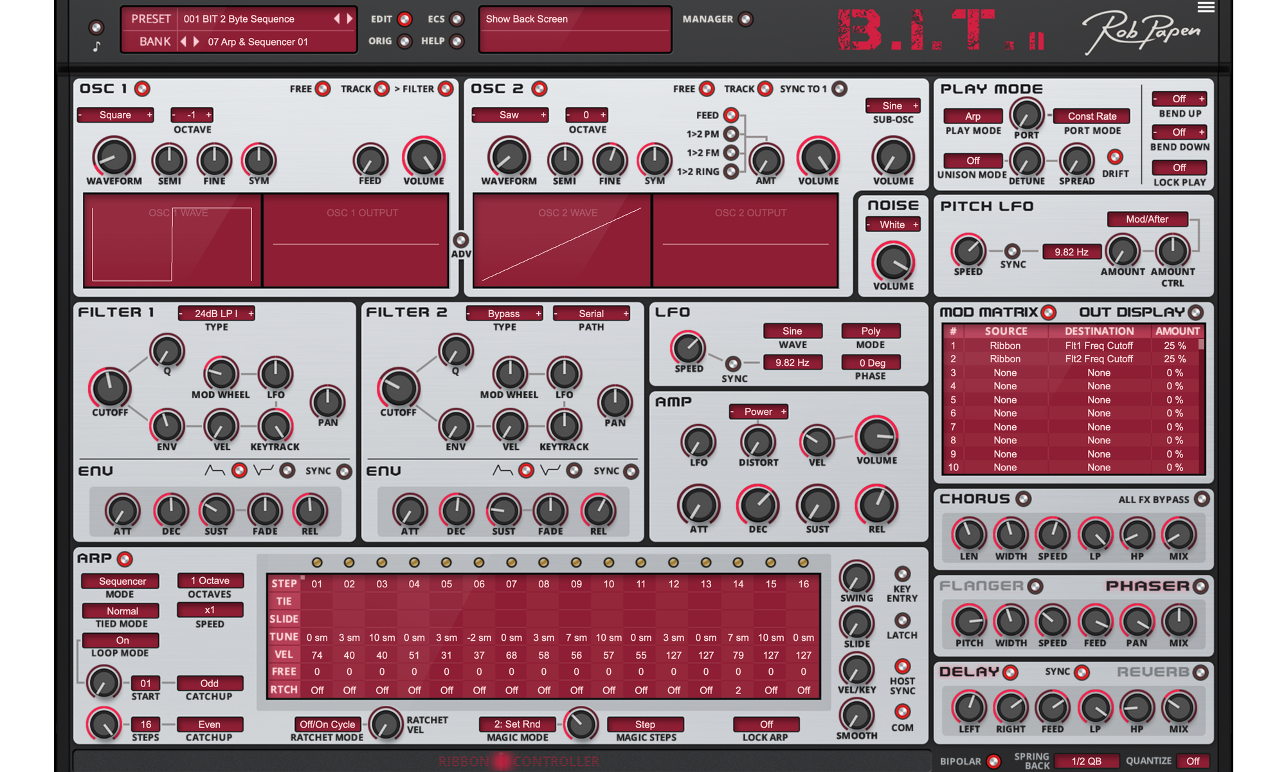This screenshot has width=1286, height=772.
Task: Select the ENV normal shape icon in Filter 1
Action: (x=214, y=471)
